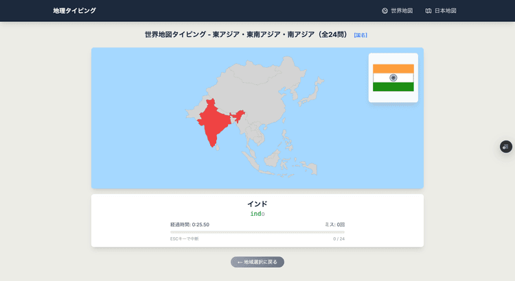The height and width of the screenshot is (281, 515).
Task: Click the インド country name text
Action: [x=257, y=204]
